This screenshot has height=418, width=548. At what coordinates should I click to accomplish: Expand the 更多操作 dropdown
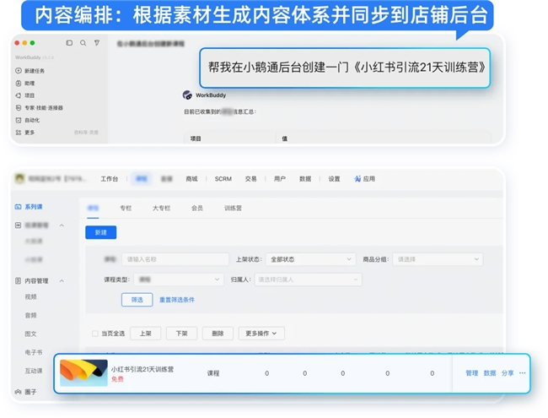coord(261,334)
